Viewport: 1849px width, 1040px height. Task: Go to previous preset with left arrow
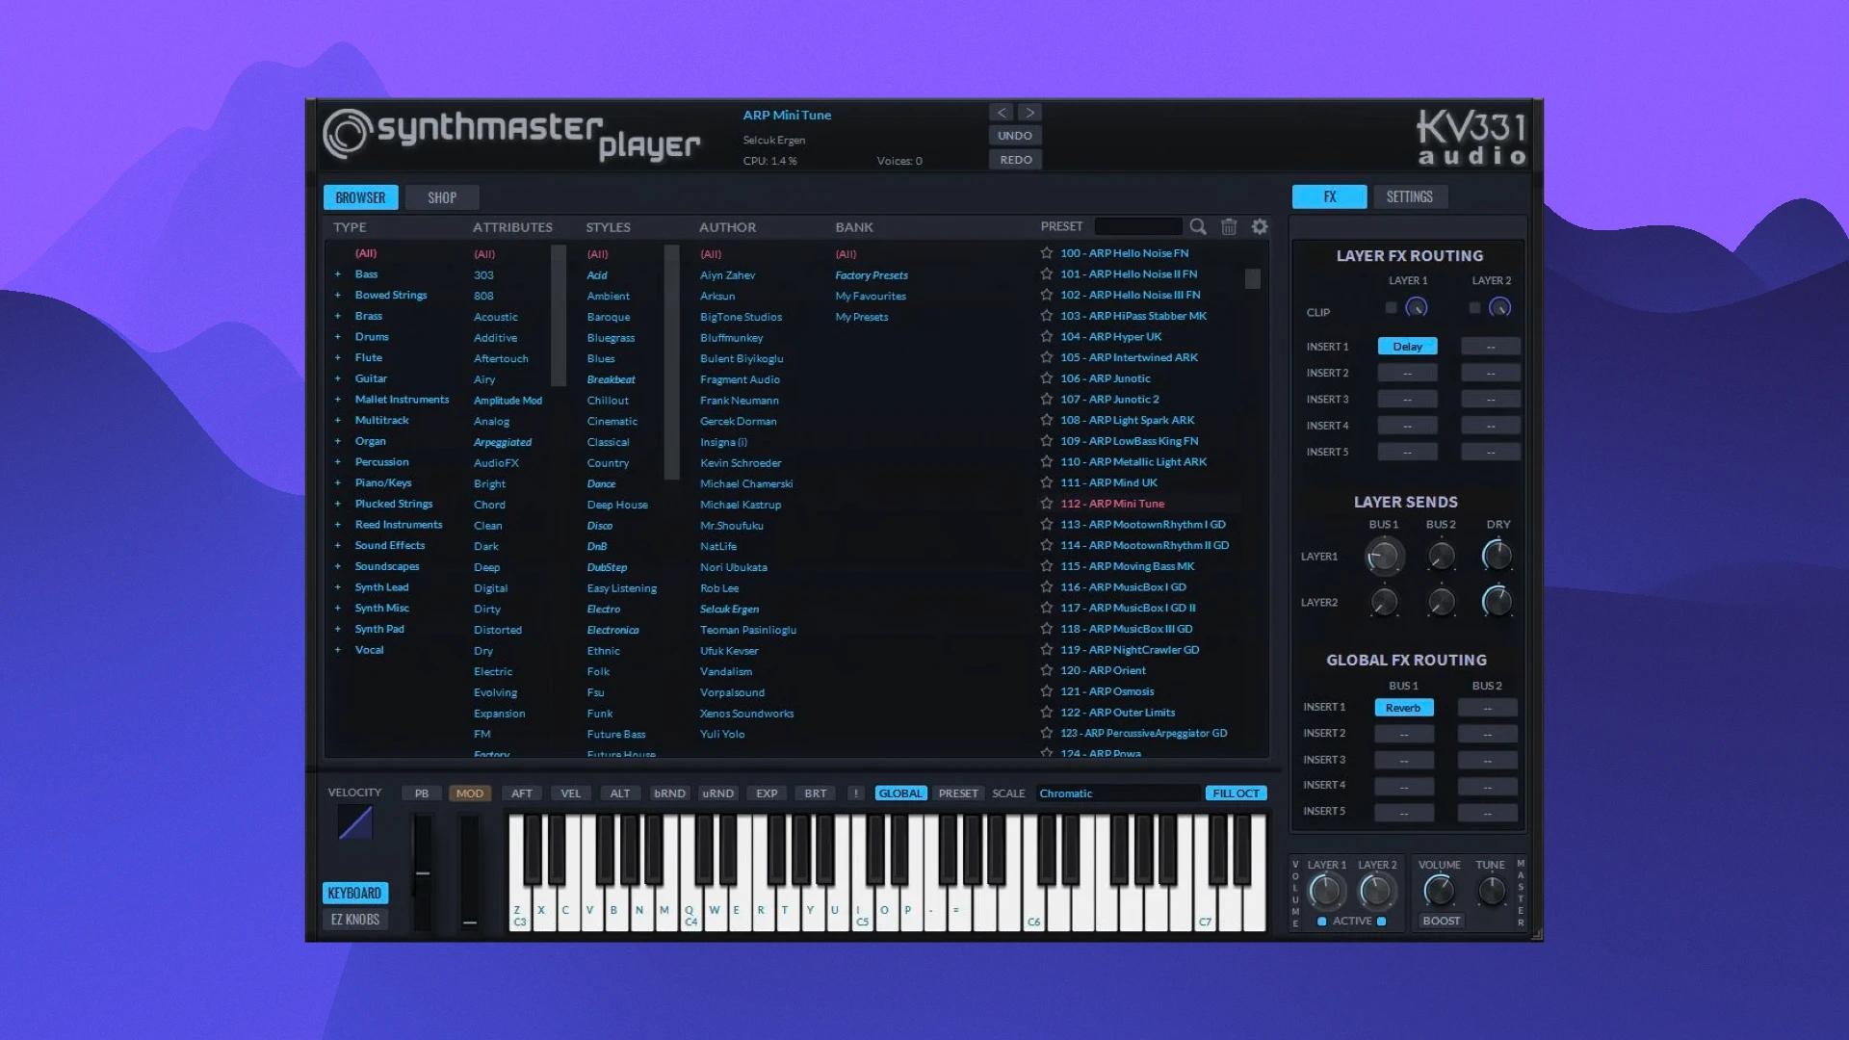coord(1002,113)
